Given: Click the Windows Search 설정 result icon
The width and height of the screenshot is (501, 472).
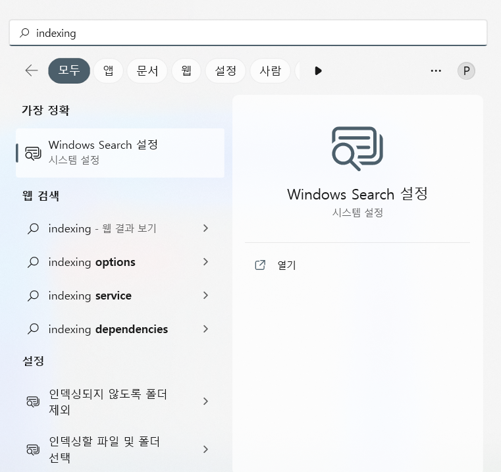Looking at the screenshot, I should [33, 153].
